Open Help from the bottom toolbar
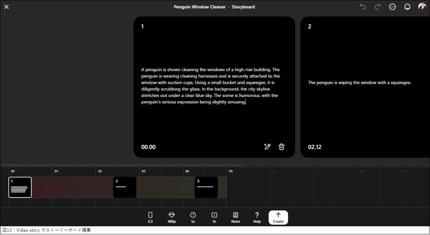430x235 pixels. coord(257,217)
